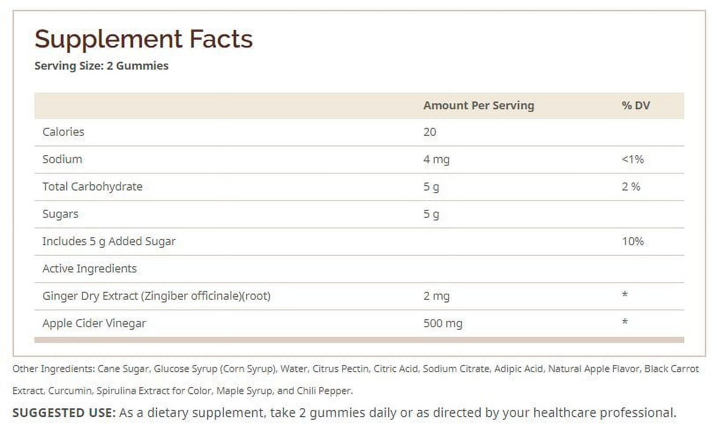Select the Total Carbohydrate row label

click(x=92, y=186)
